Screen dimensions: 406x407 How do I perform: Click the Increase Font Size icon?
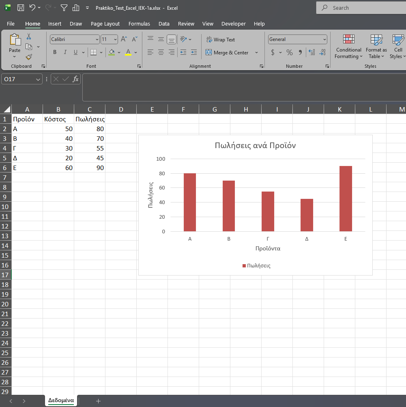pos(124,39)
